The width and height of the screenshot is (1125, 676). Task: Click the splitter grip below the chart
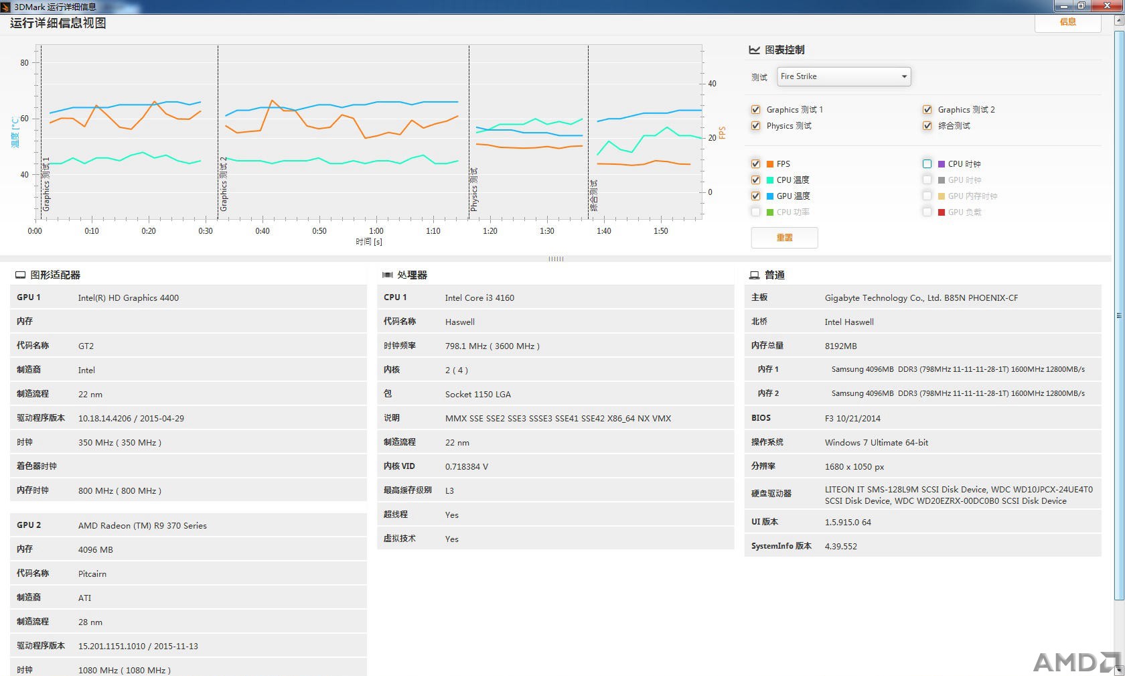(x=556, y=259)
